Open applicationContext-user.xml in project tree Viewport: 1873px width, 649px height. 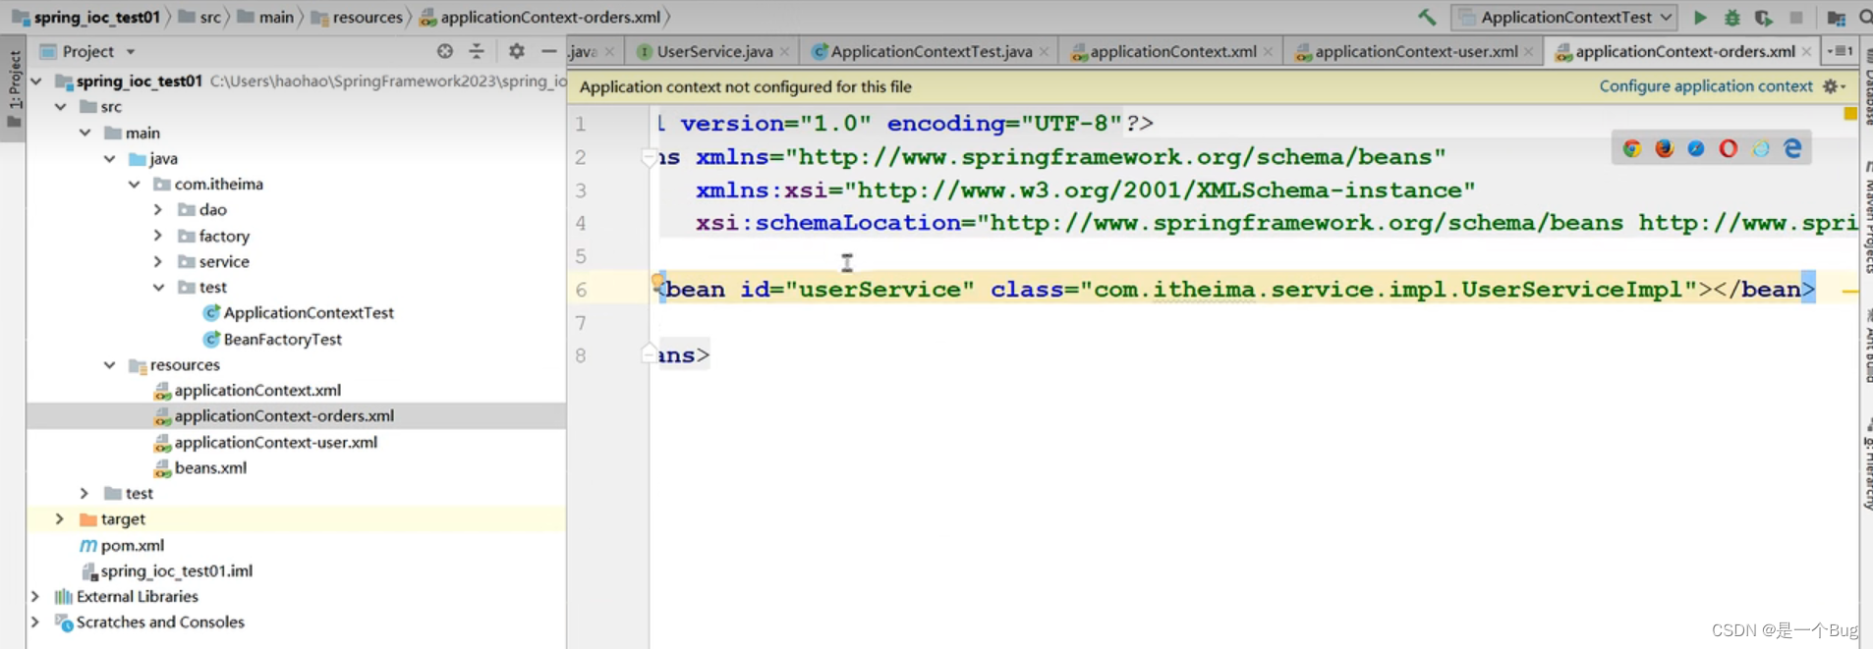click(x=265, y=442)
